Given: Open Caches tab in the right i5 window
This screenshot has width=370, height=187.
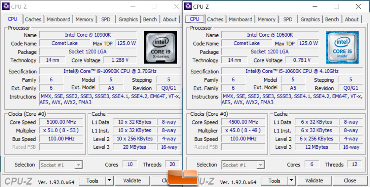Looking at the screenshot, I should 215,19.
